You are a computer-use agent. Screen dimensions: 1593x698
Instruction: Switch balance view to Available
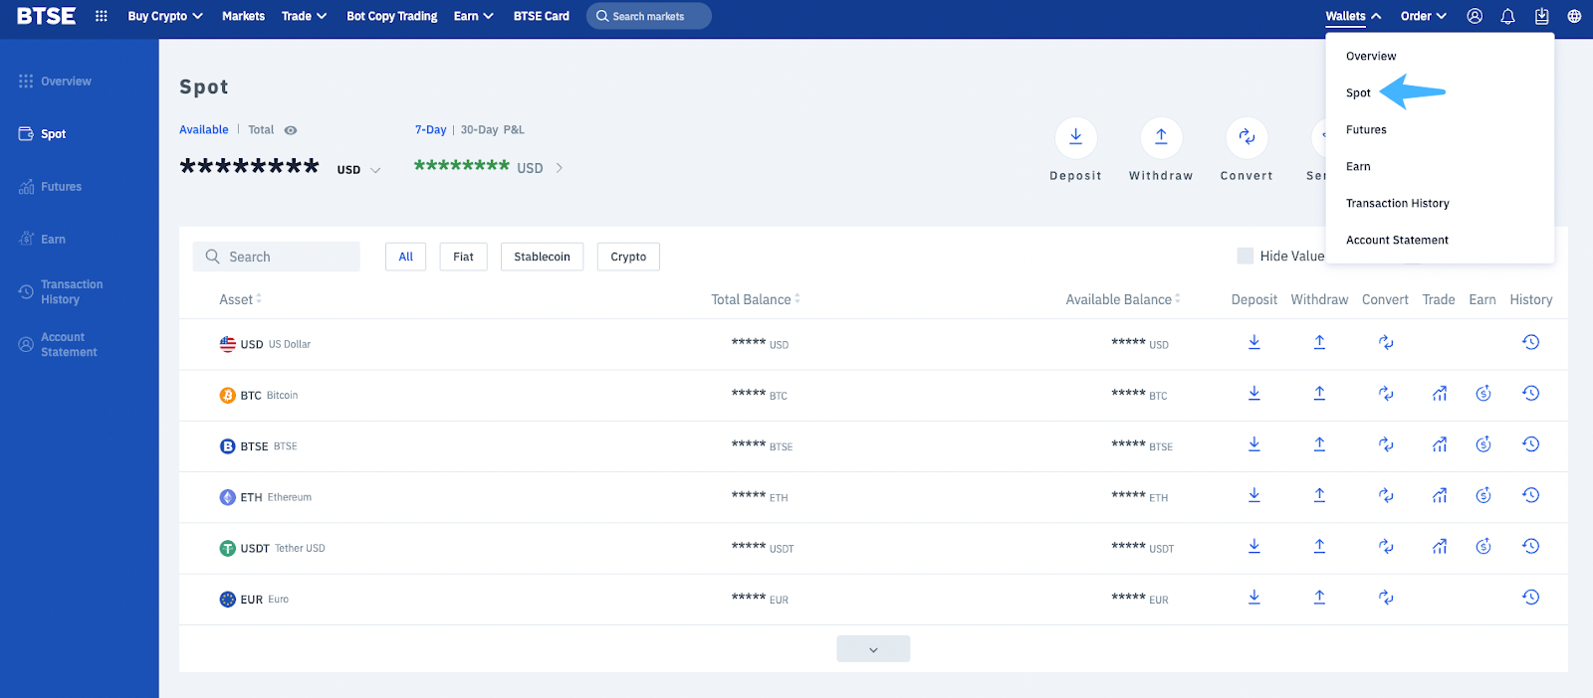tap(204, 129)
